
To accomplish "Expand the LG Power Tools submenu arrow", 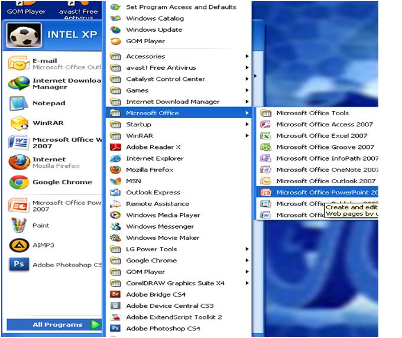I will pos(247,249).
